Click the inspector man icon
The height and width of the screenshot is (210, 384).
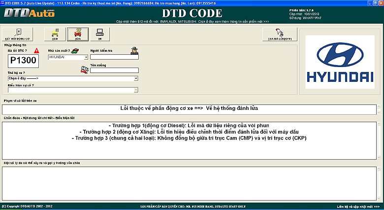(134, 51)
